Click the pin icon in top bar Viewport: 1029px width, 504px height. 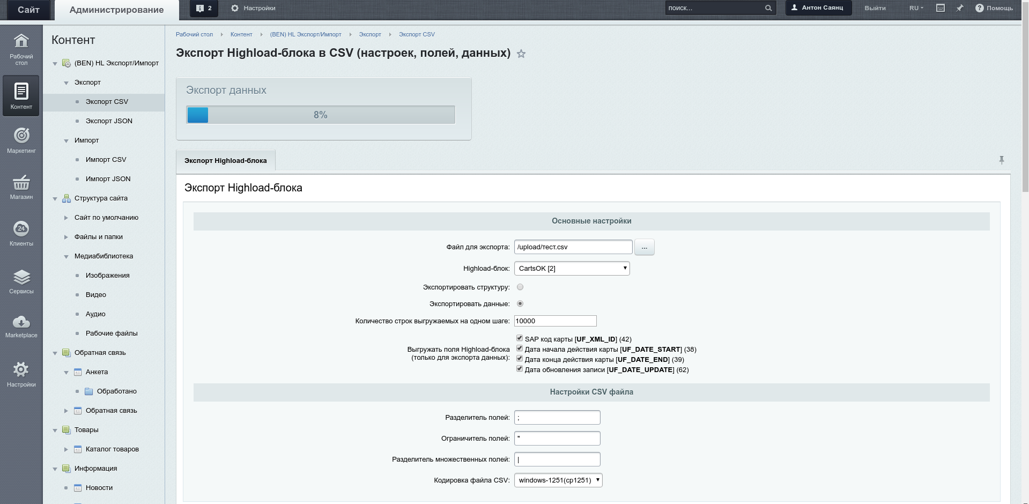coord(960,8)
